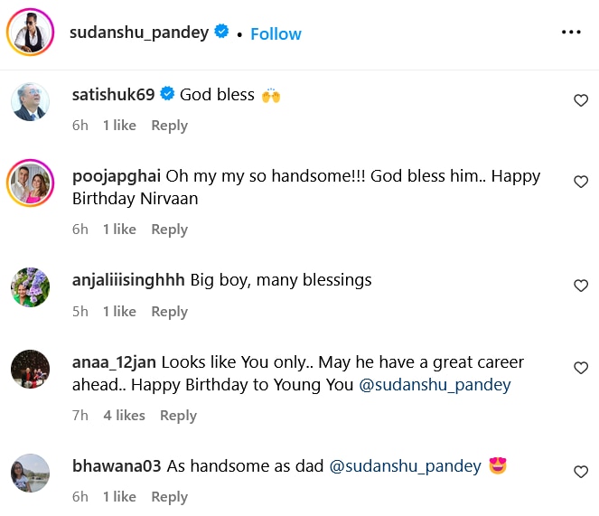Heart the anaa_12jan comment
The height and width of the screenshot is (516, 599).
click(x=581, y=368)
